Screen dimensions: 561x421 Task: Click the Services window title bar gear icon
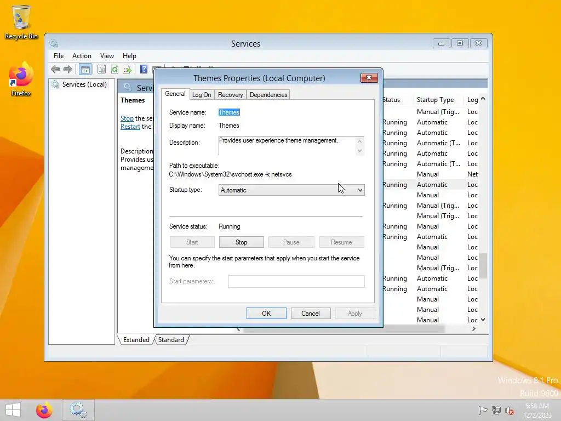click(x=54, y=44)
